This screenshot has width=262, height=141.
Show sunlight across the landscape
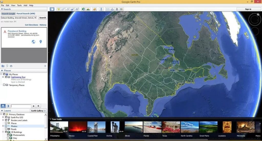click(x=88, y=9)
